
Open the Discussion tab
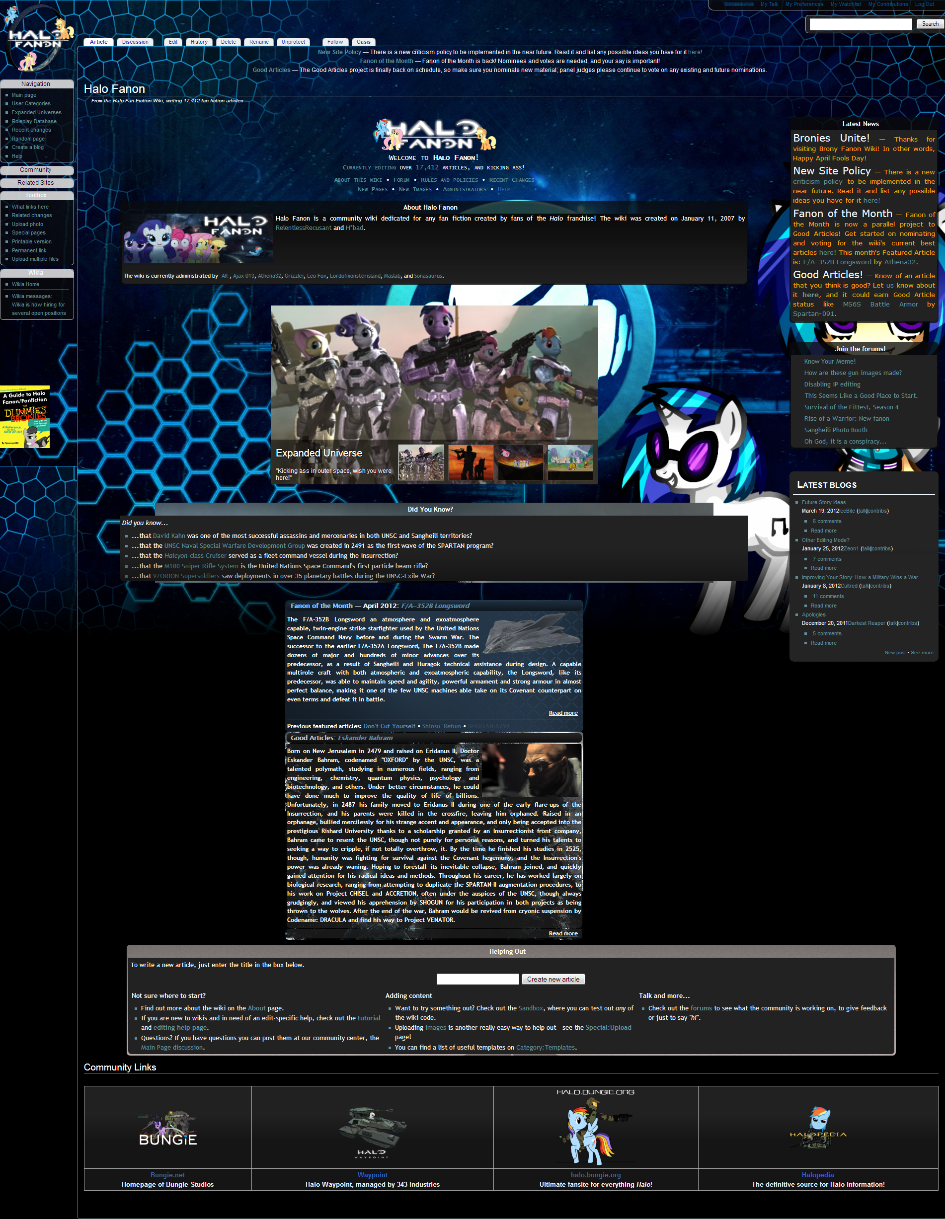(x=135, y=42)
